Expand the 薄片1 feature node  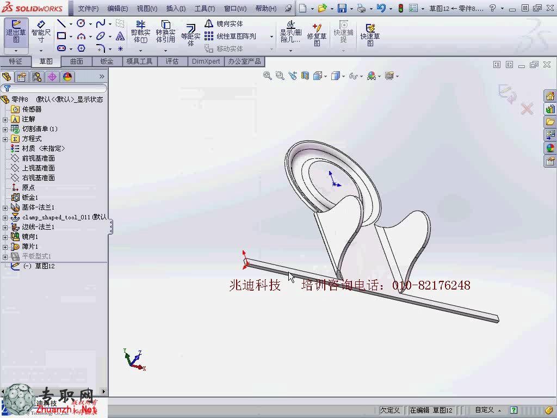click(5, 247)
